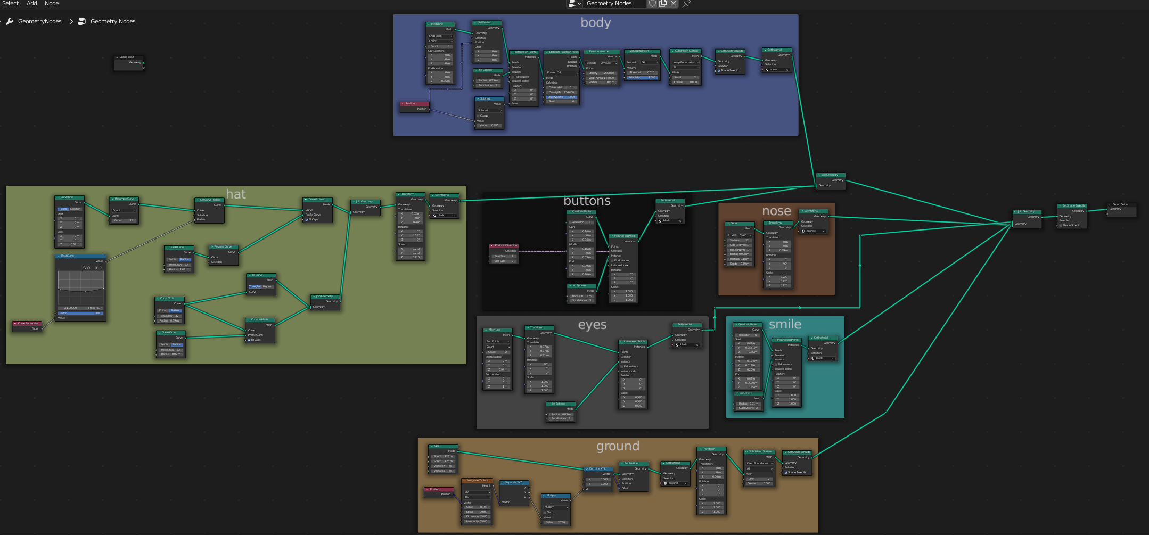Open the node tree browse dropdown in header

click(x=574, y=3)
